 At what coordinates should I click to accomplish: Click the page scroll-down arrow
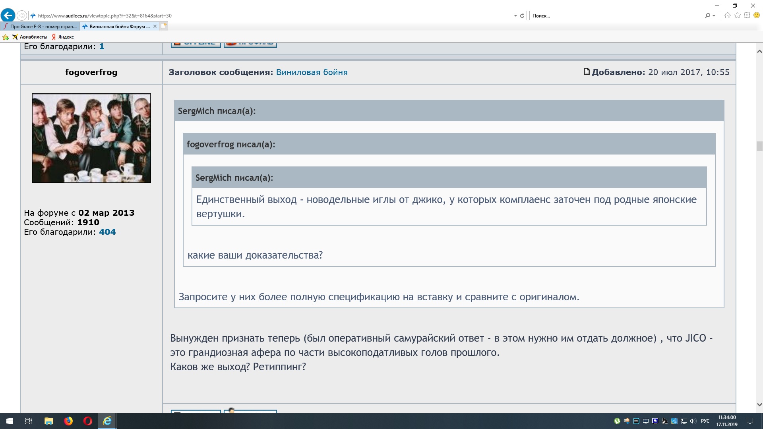[x=759, y=405]
